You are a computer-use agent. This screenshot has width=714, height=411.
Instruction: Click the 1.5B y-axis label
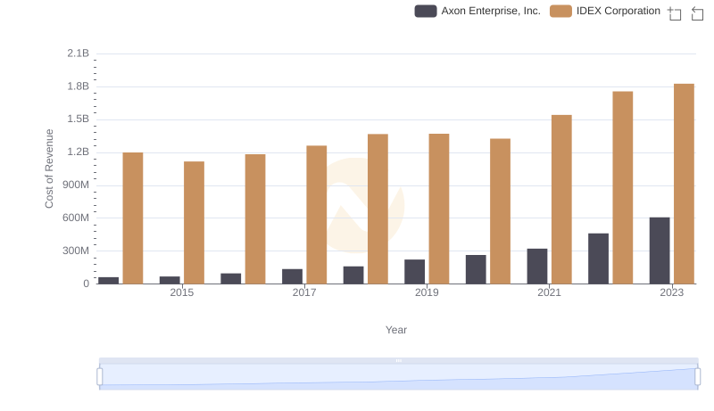point(79,119)
